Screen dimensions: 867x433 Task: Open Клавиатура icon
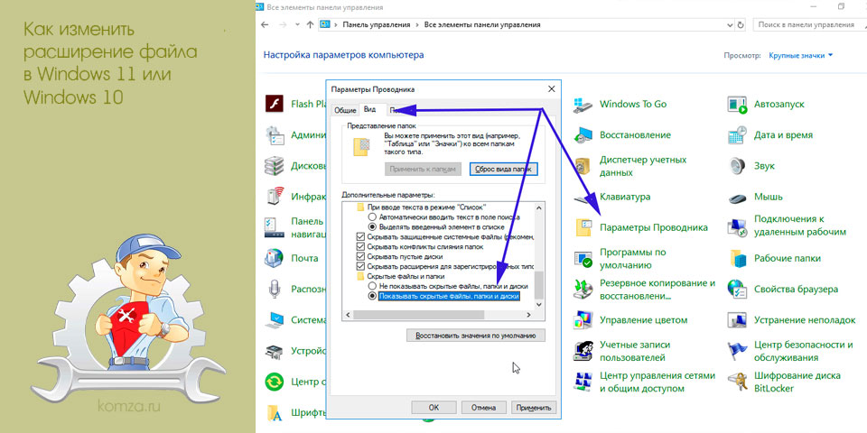point(583,198)
